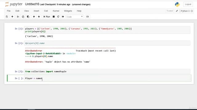
Task: Open the Widgets menu
Action: point(68,11)
